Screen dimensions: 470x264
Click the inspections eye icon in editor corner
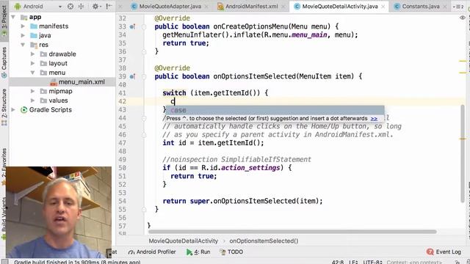point(463,18)
